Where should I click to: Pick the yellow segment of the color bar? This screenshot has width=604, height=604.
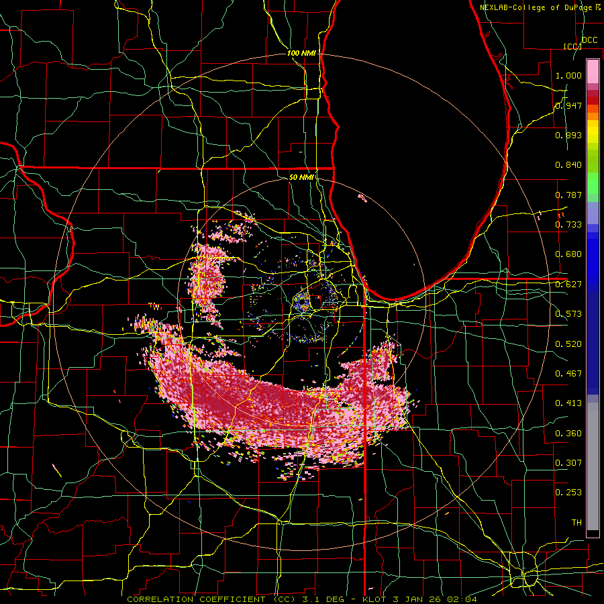click(593, 131)
